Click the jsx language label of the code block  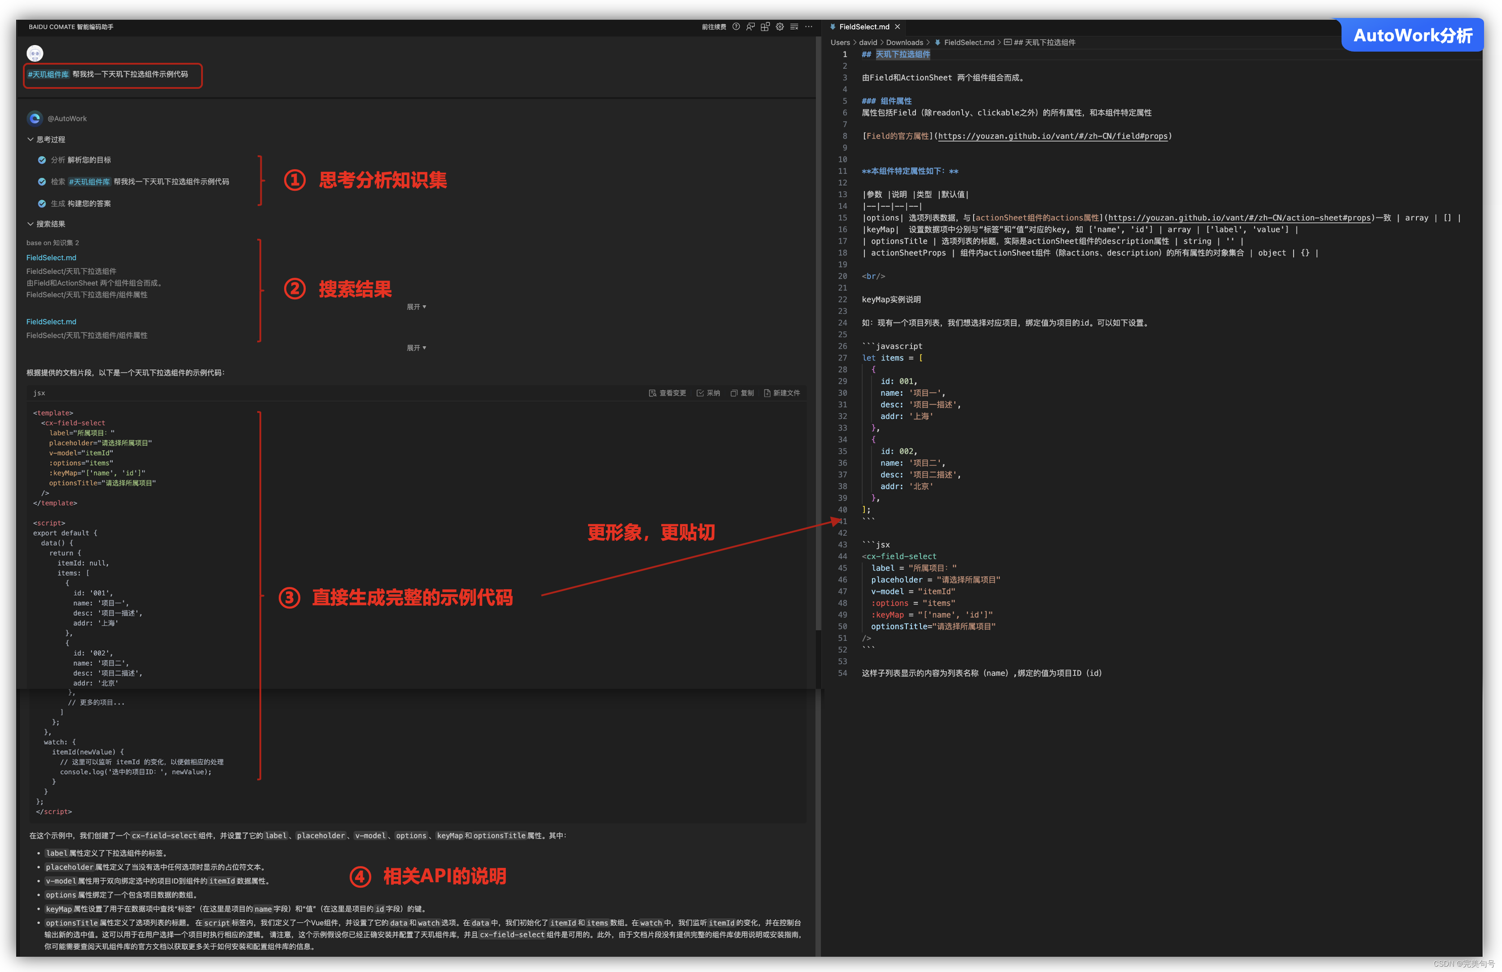tap(39, 393)
